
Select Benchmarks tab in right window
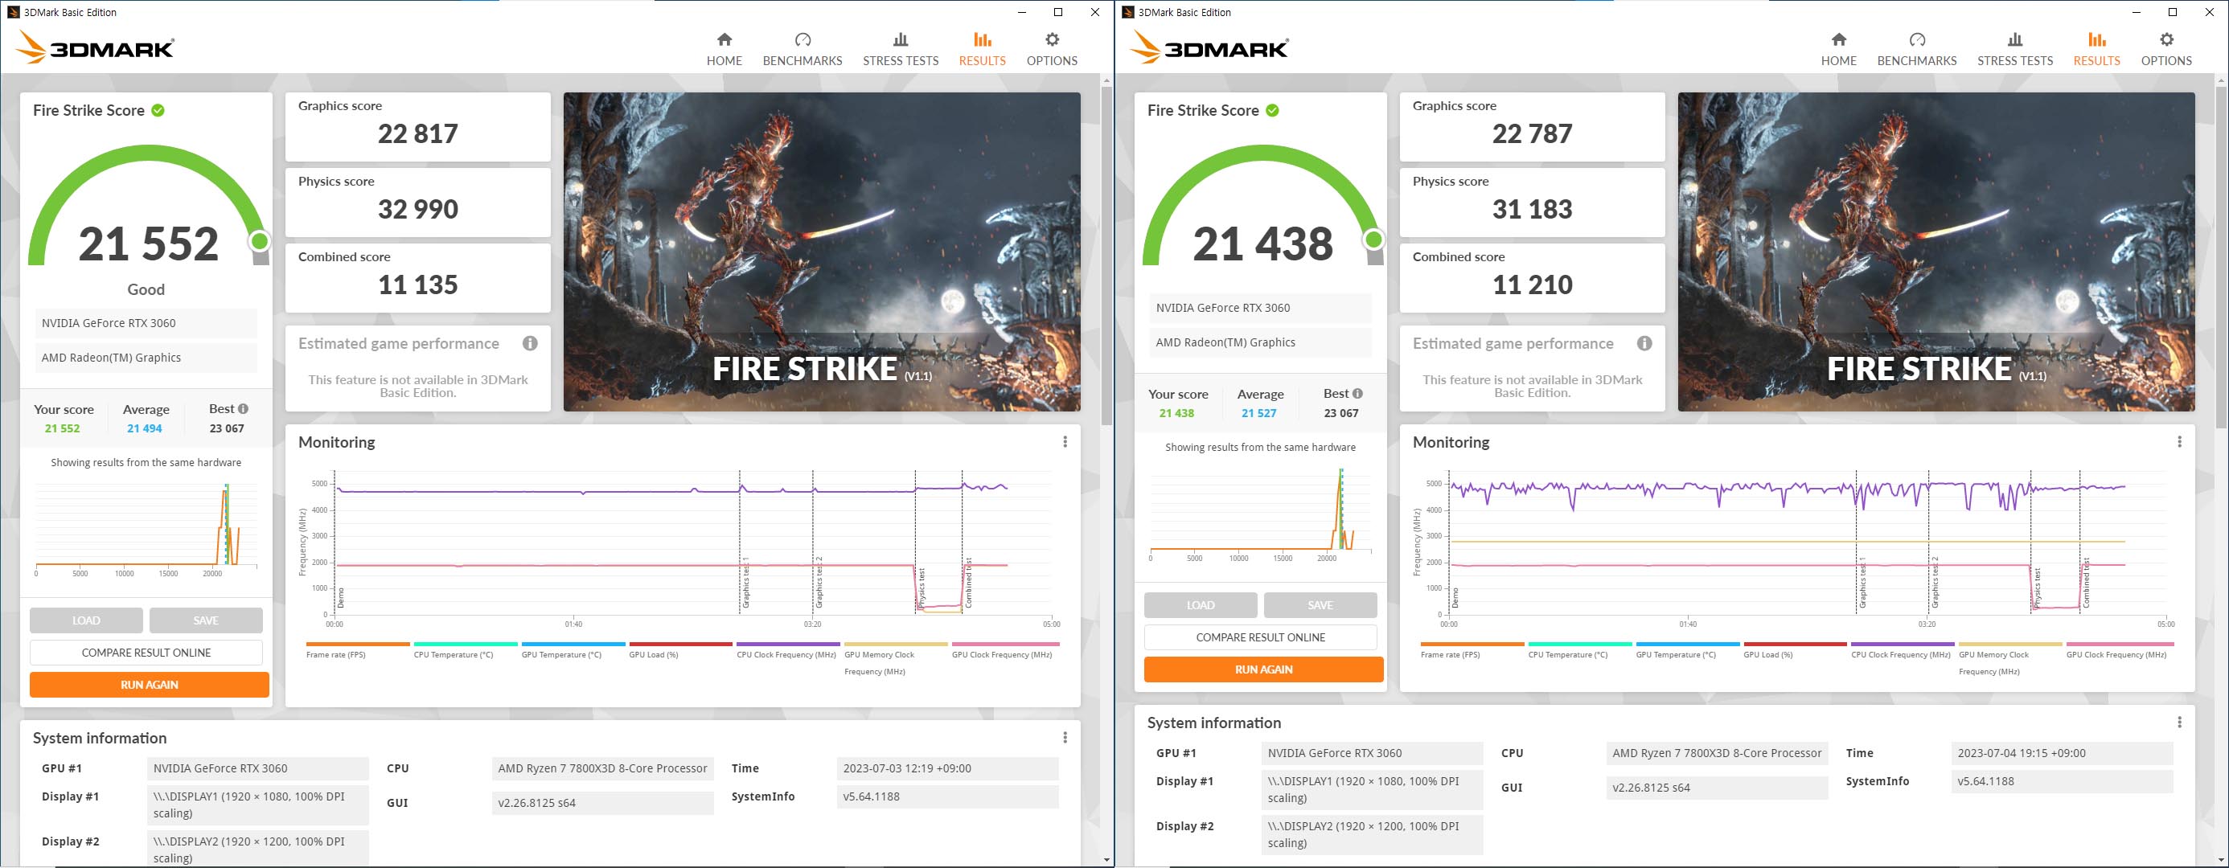click(1917, 49)
